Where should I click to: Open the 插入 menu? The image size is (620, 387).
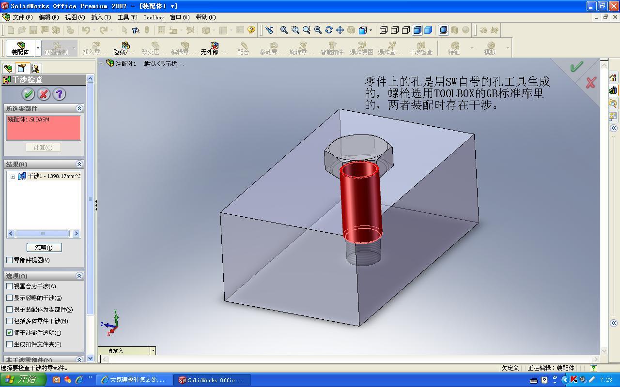click(101, 17)
